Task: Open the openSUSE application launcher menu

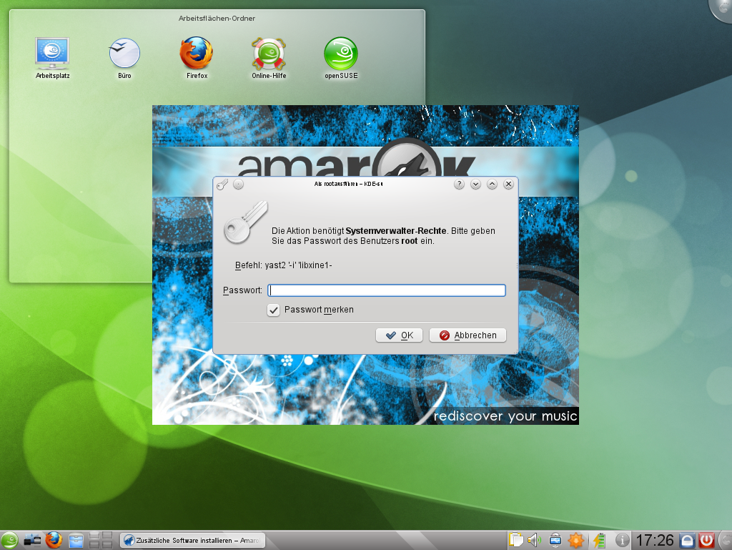Action: [x=10, y=540]
